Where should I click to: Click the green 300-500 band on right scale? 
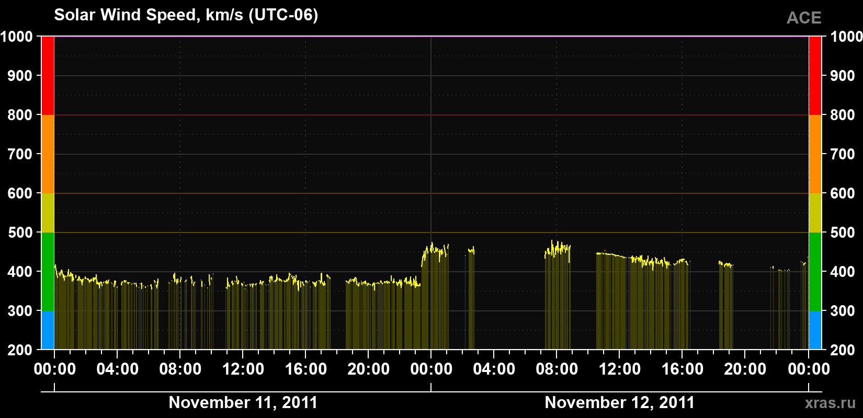[815, 272]
